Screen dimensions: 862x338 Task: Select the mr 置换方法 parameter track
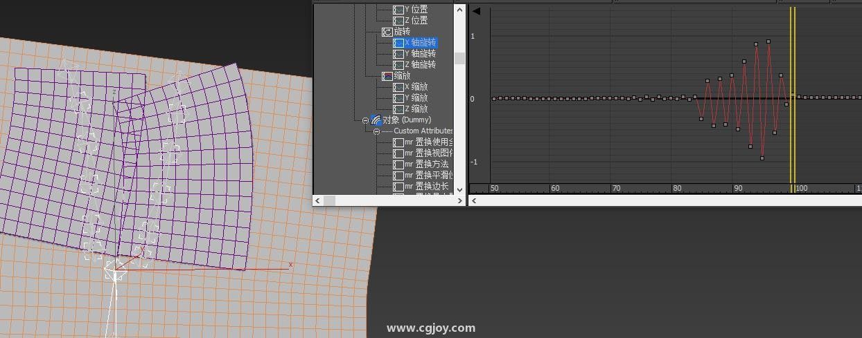pyautogui.click(x=426, y=165)
